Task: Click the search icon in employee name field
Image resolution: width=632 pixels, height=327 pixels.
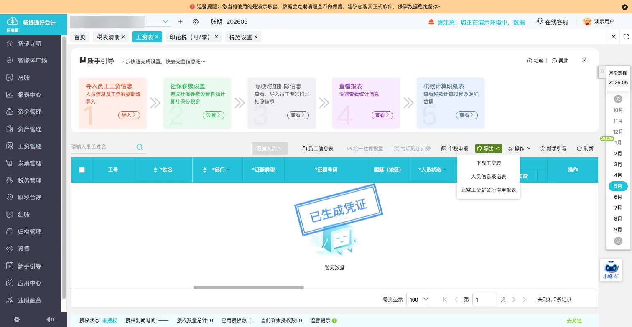Action: 140,147
